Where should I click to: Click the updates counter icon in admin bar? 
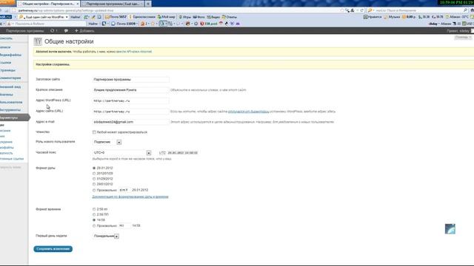pos(54,31)
